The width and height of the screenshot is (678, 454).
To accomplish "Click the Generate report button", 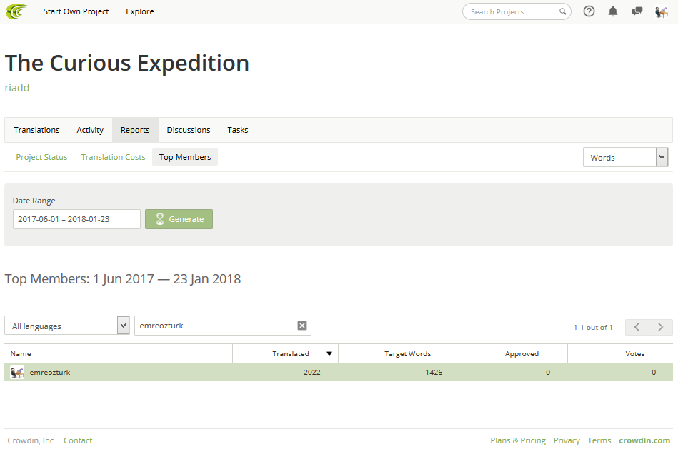I will [x=179, y=219].
